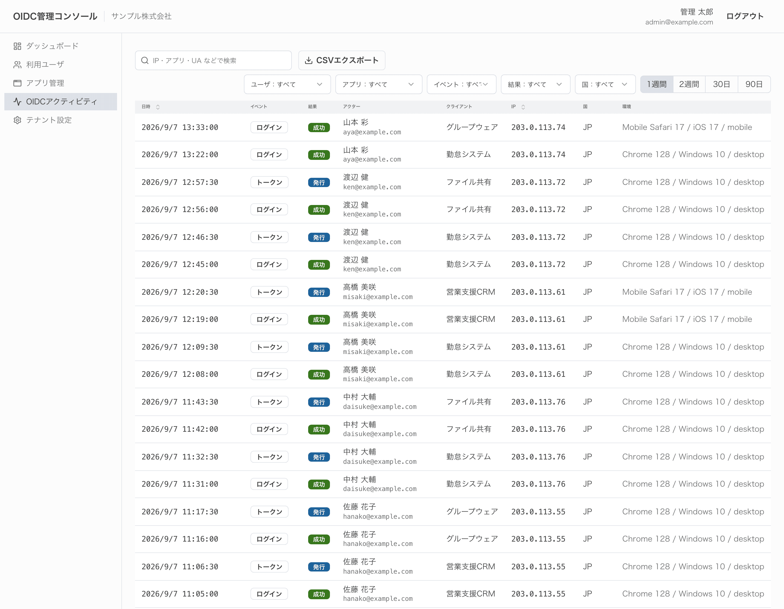Switch to the 2週間 period
The image size is (784, 609).
(x=689, y=84)
